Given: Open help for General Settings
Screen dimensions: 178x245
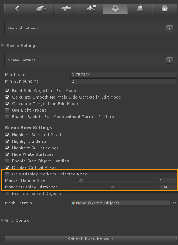Looking at the screenshot, I should [x=170, y=28].
